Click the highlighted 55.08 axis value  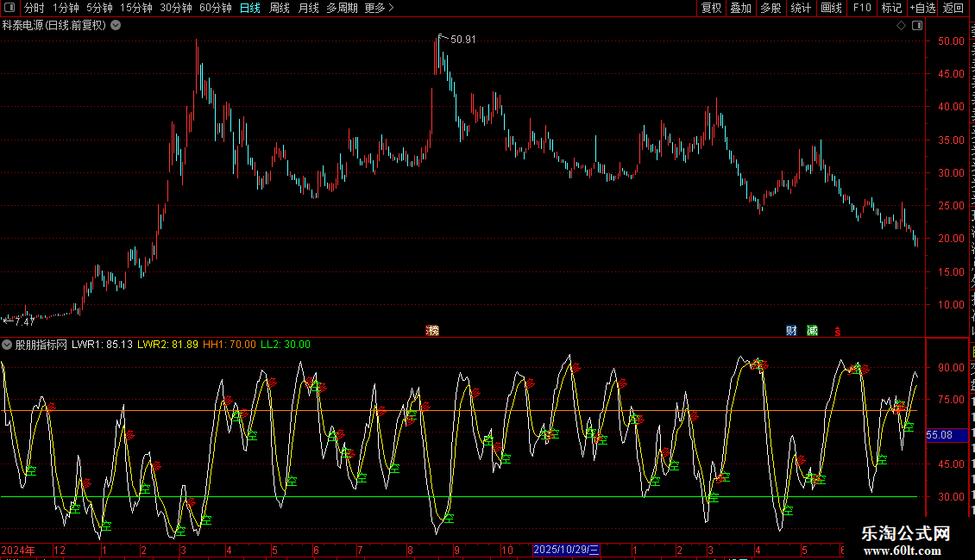(947, 435)
